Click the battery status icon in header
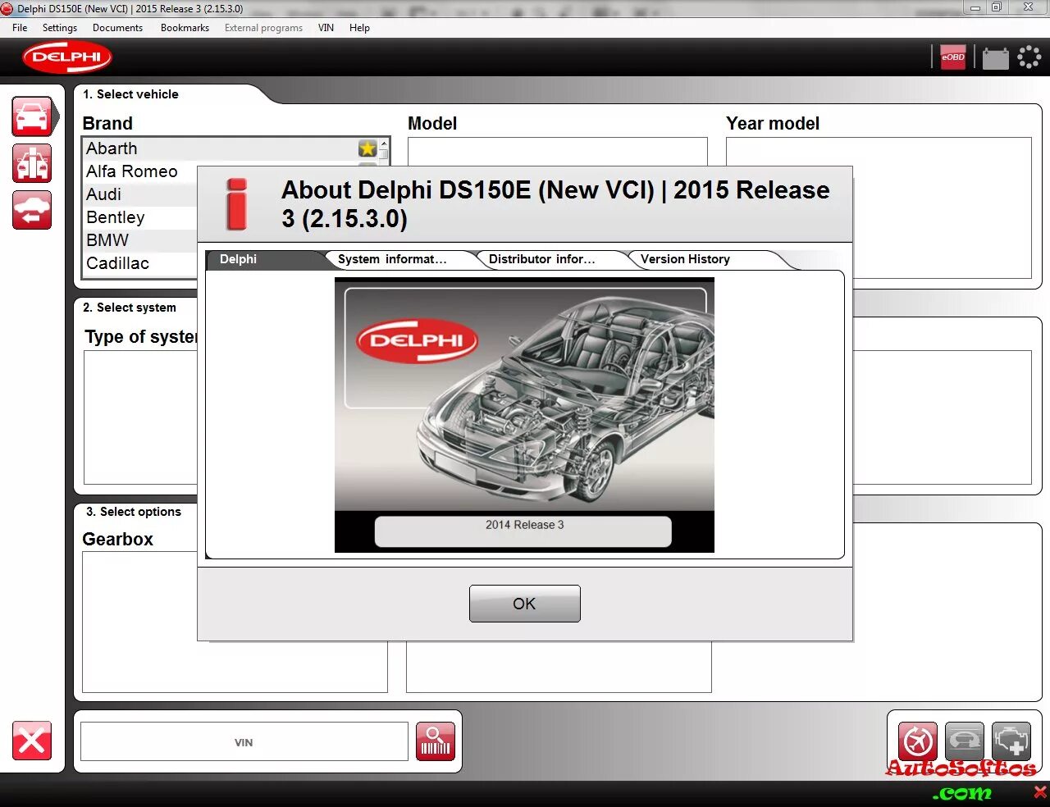This screenshot has height=807, width=1050. [995, 58]
